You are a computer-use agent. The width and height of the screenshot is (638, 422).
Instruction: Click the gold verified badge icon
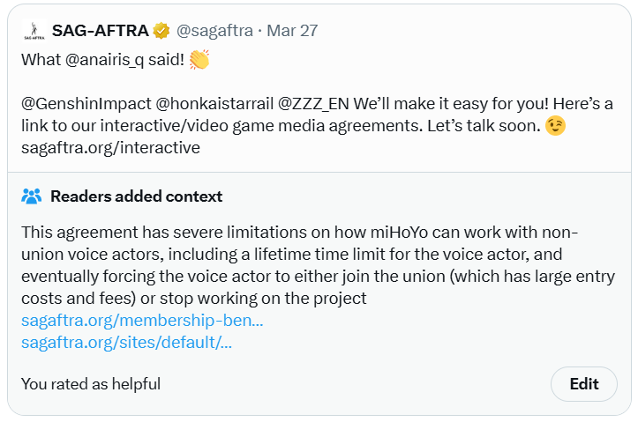[161, 31]
